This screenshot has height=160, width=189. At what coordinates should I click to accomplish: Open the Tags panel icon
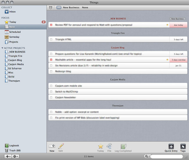tap(183, 146)
